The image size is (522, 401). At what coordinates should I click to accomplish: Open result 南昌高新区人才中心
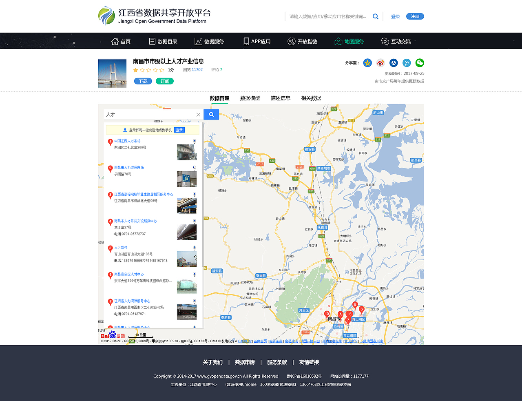click(x=129, y=275)
